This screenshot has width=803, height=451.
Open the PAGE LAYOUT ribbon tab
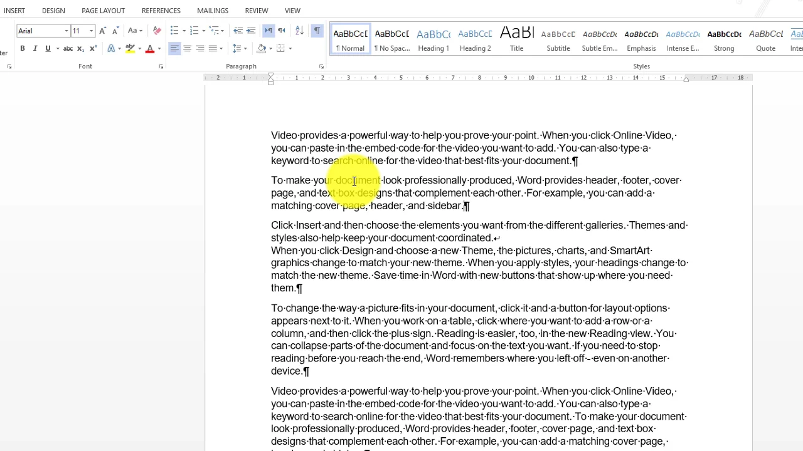coord(103,11)
